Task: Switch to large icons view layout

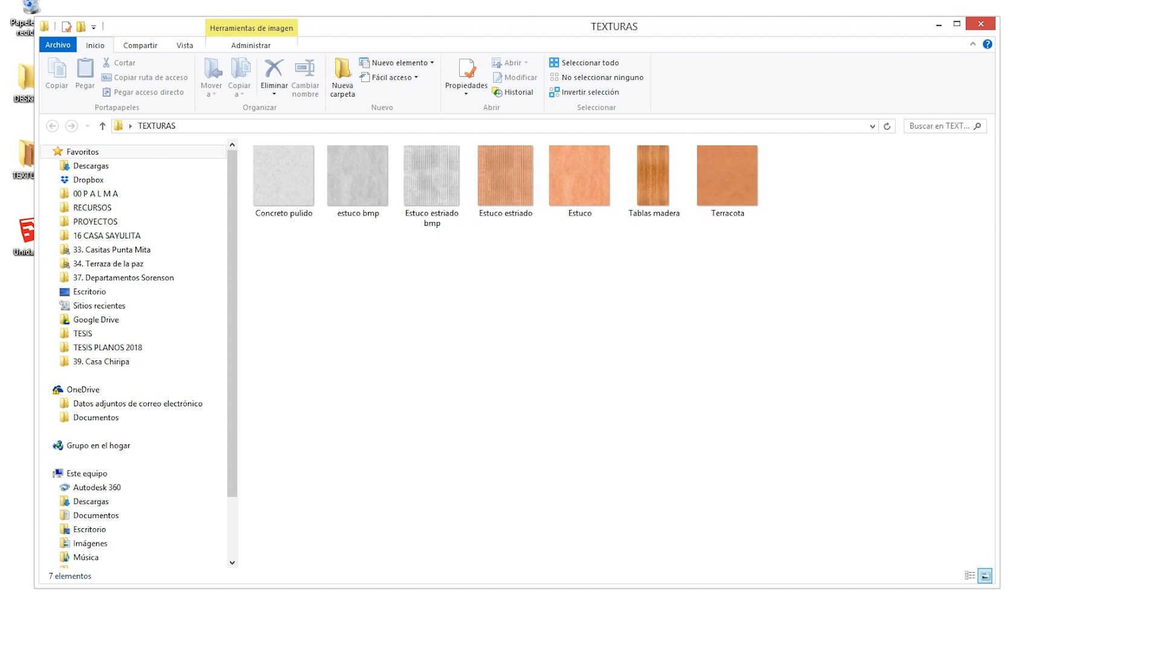Action: (985, 576)
